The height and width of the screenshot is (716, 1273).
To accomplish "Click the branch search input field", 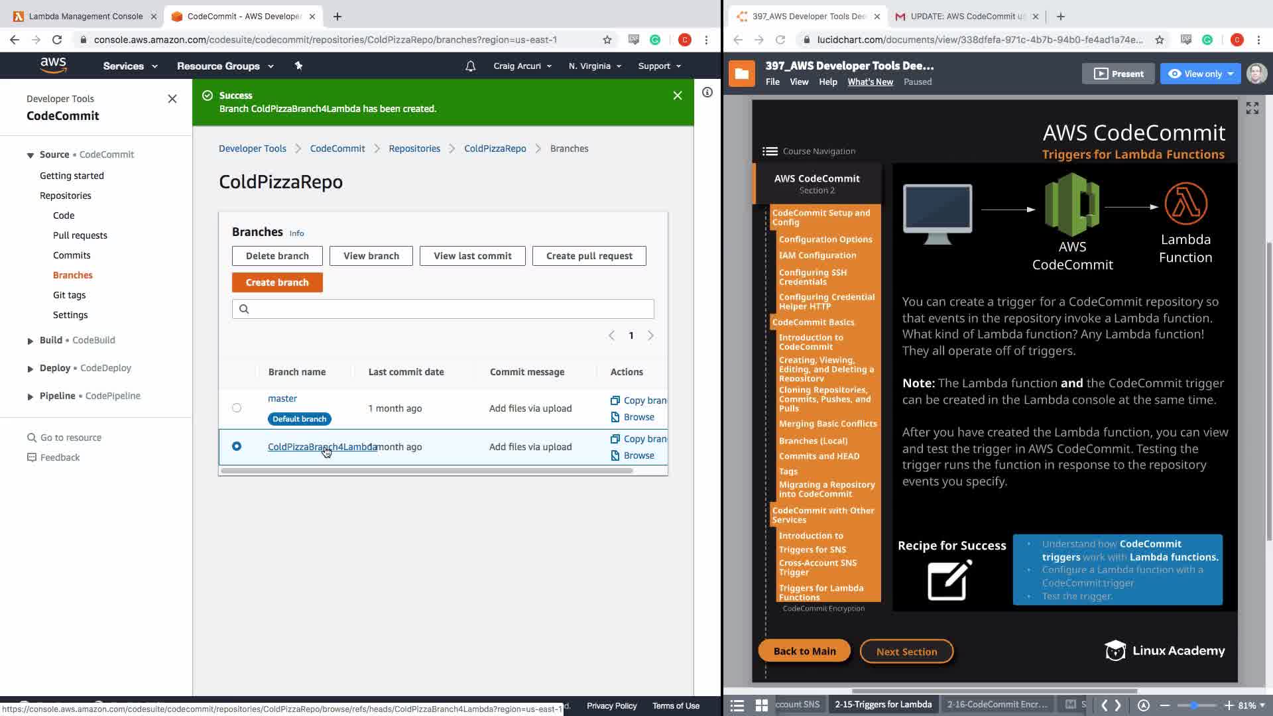I will coord(443,309).
